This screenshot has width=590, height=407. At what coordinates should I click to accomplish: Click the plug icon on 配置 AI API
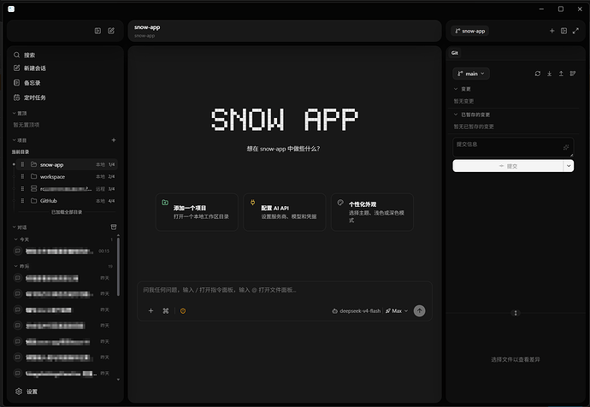point(252,203)
